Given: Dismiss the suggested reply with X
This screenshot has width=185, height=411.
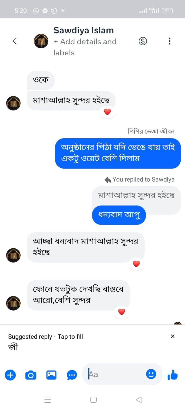Looking at the screenshot, I should point(173,336).
